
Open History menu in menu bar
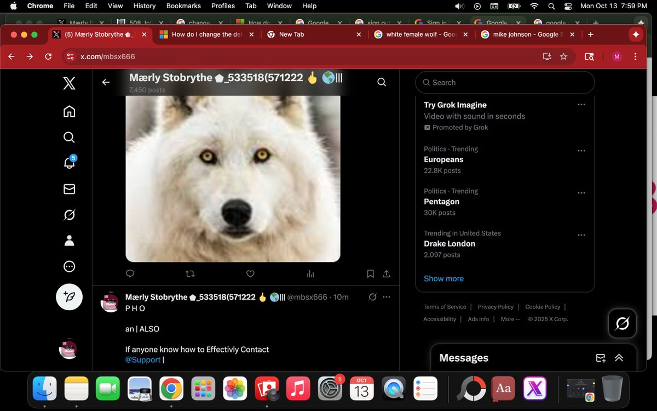[x=145, y=6]
